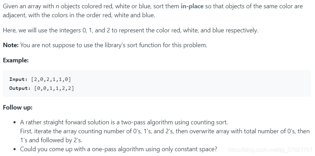Click the sentence about integers 0, 1, and 2
Image resolution: width=315 pixels, height=156 pixels.
pos(130,30)
